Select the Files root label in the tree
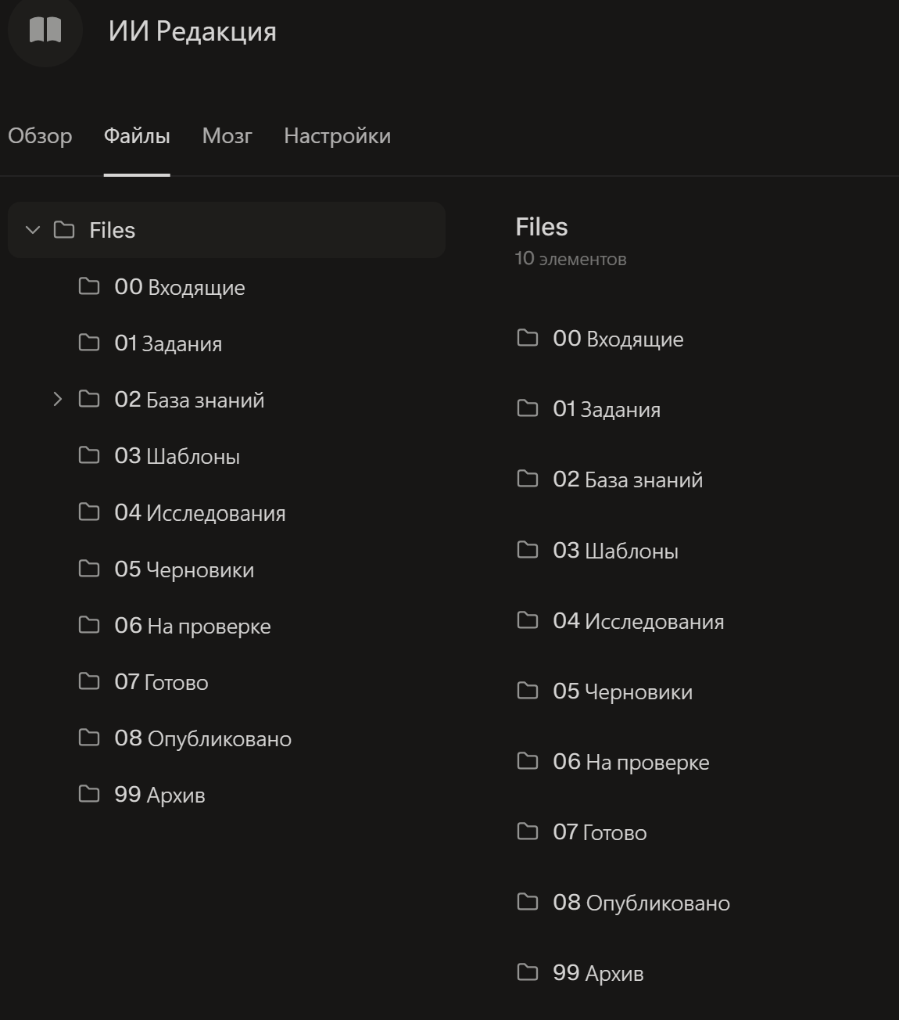The height and width of the screenshot is (1020, 899). tap(113, 230)
